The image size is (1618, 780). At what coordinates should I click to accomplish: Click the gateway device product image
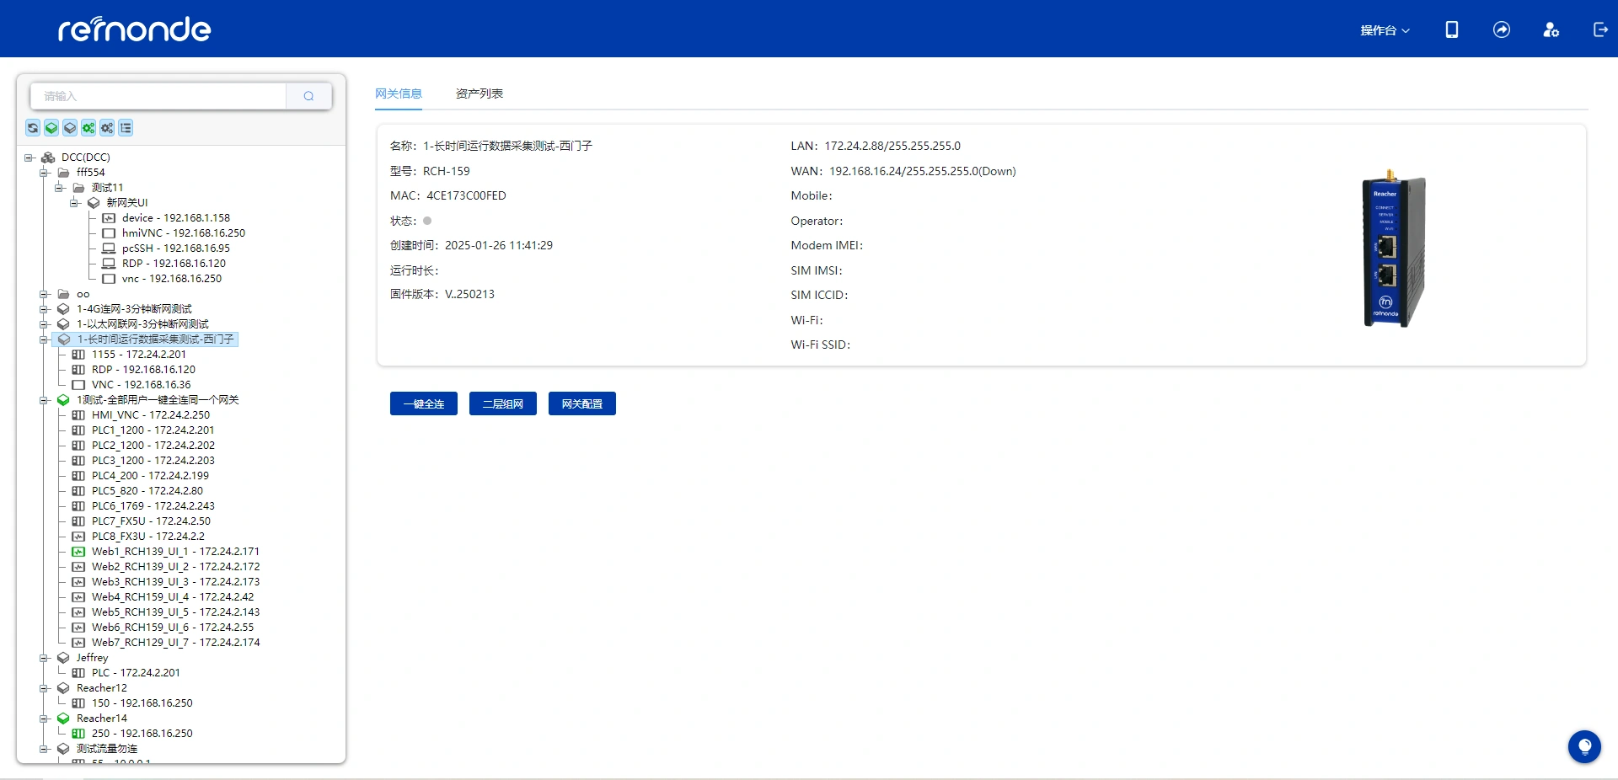pyautogui.click(x=1394, y=248)
